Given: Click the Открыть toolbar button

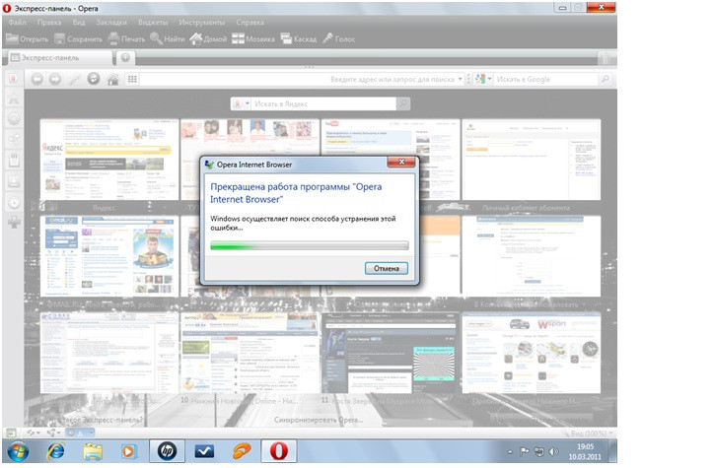Looking at the screenshot, I should pyautogui.click(x=27, y=38).
